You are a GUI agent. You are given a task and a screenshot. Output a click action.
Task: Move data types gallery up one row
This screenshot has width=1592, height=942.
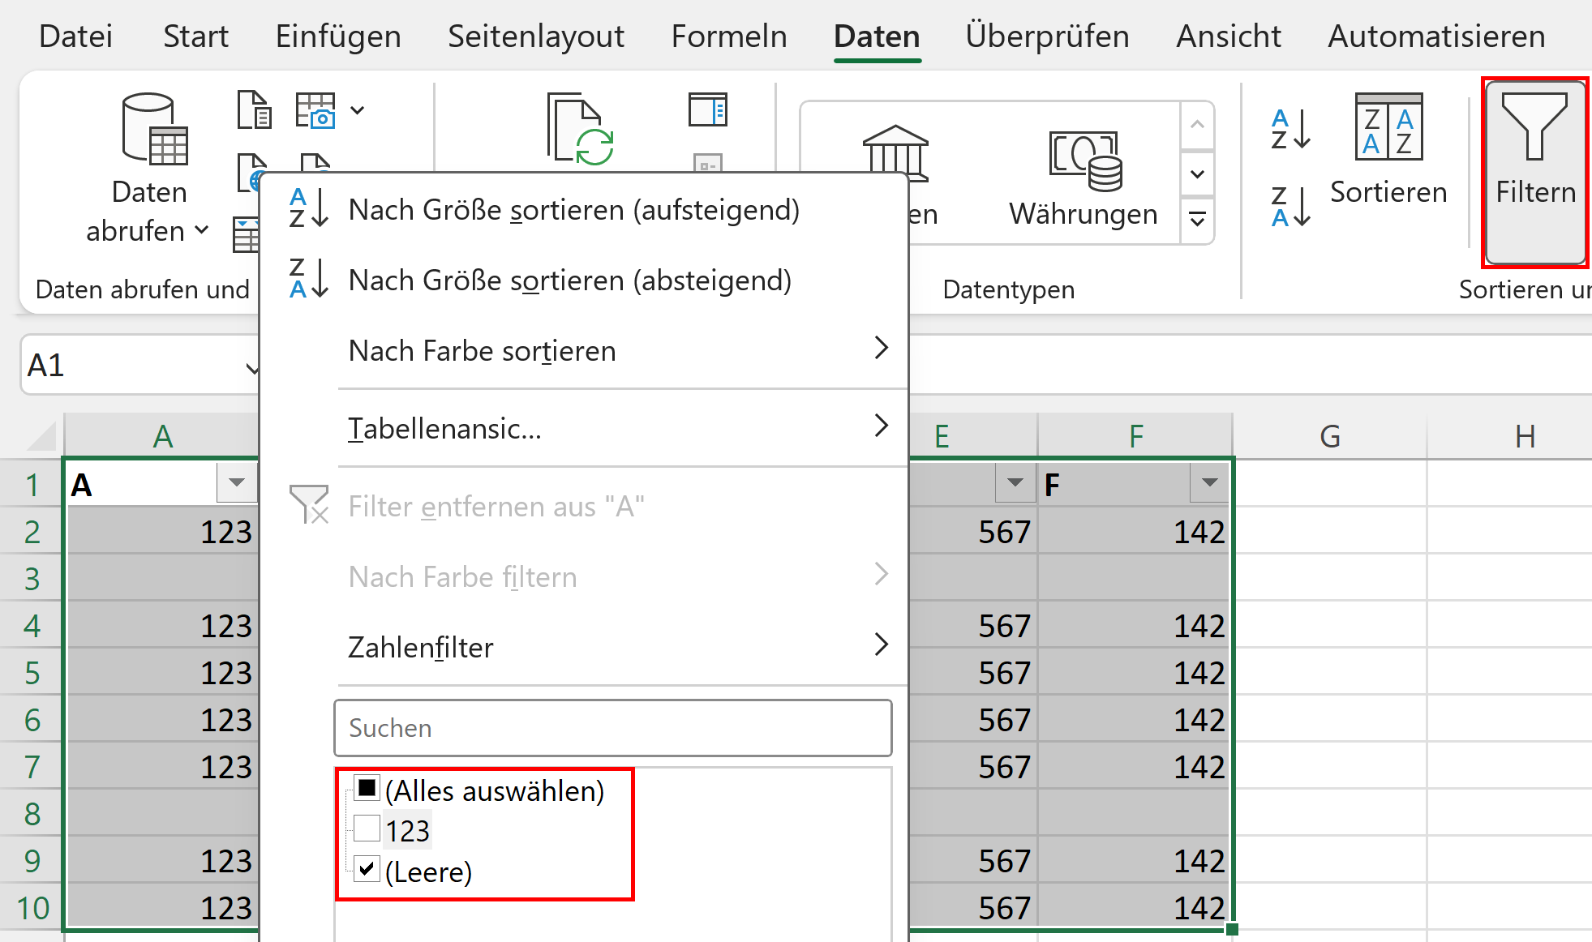click(x=1197, y=125)
